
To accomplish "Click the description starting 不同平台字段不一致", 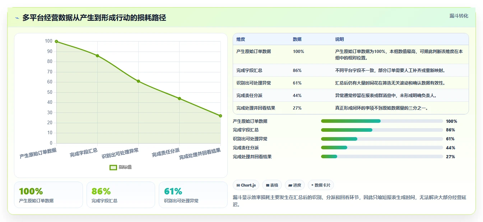I will (x=390, y=71).
